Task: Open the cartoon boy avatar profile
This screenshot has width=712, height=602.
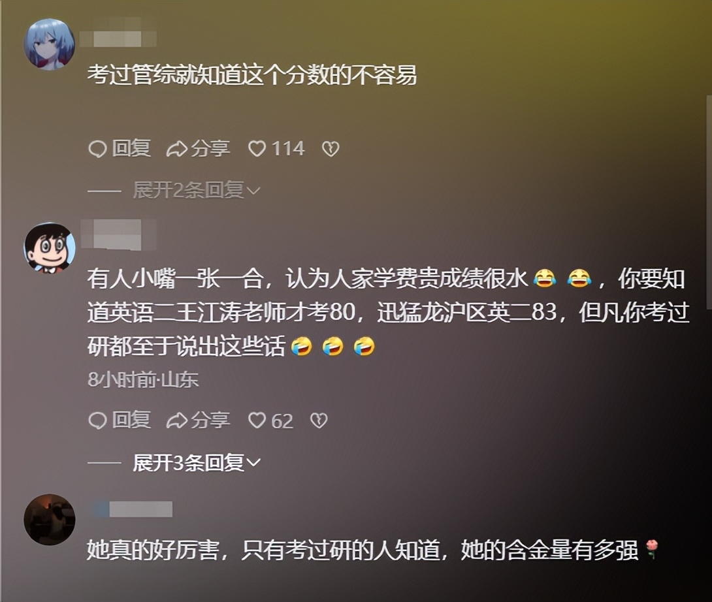Action: (x=50, y=247)
